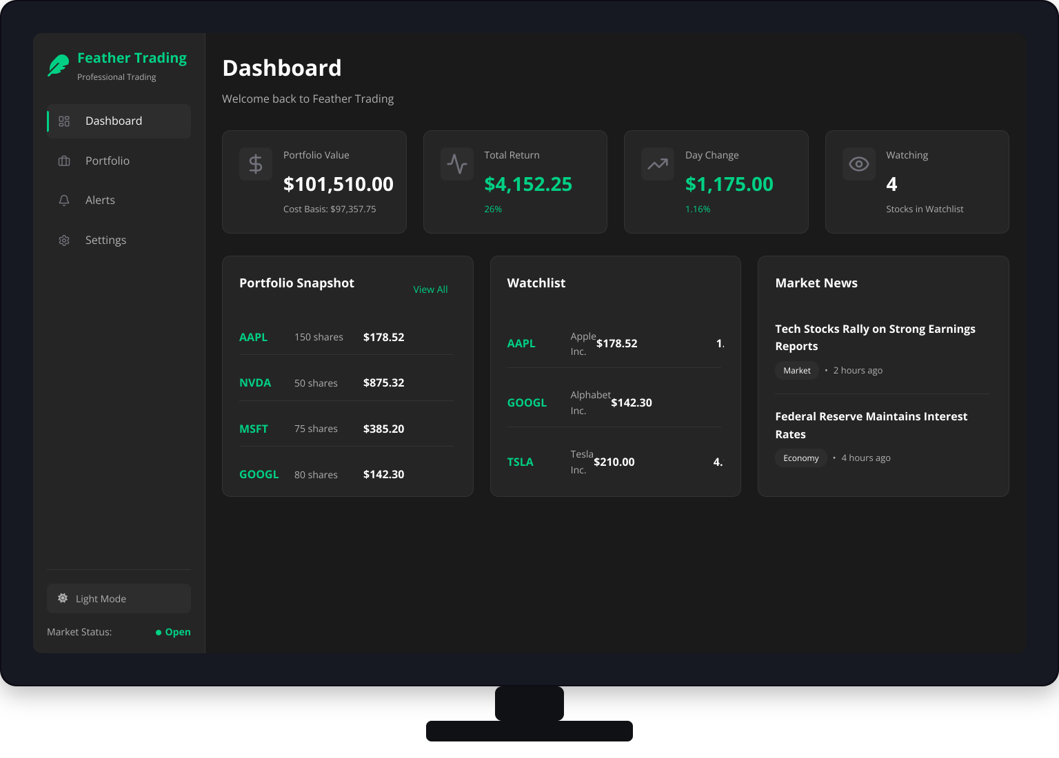This screenshot has width=1059, height=758.
Task: Click the eye icon on the Watching card
Action: [x=858, y=164]
